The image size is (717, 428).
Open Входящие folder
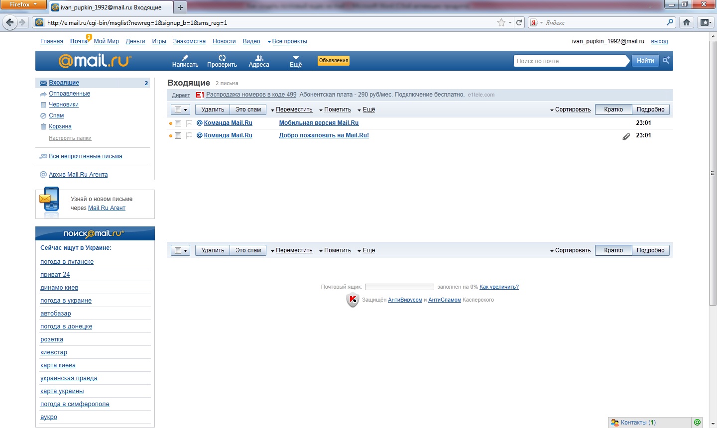click(x=64, y=83)
